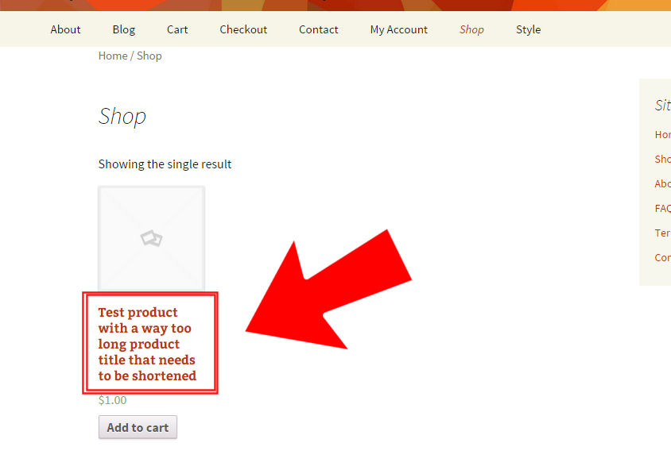Click the cut-off Home sidebar link
Viewport: 671px width, 466px height.
click(x=663, y=134)
